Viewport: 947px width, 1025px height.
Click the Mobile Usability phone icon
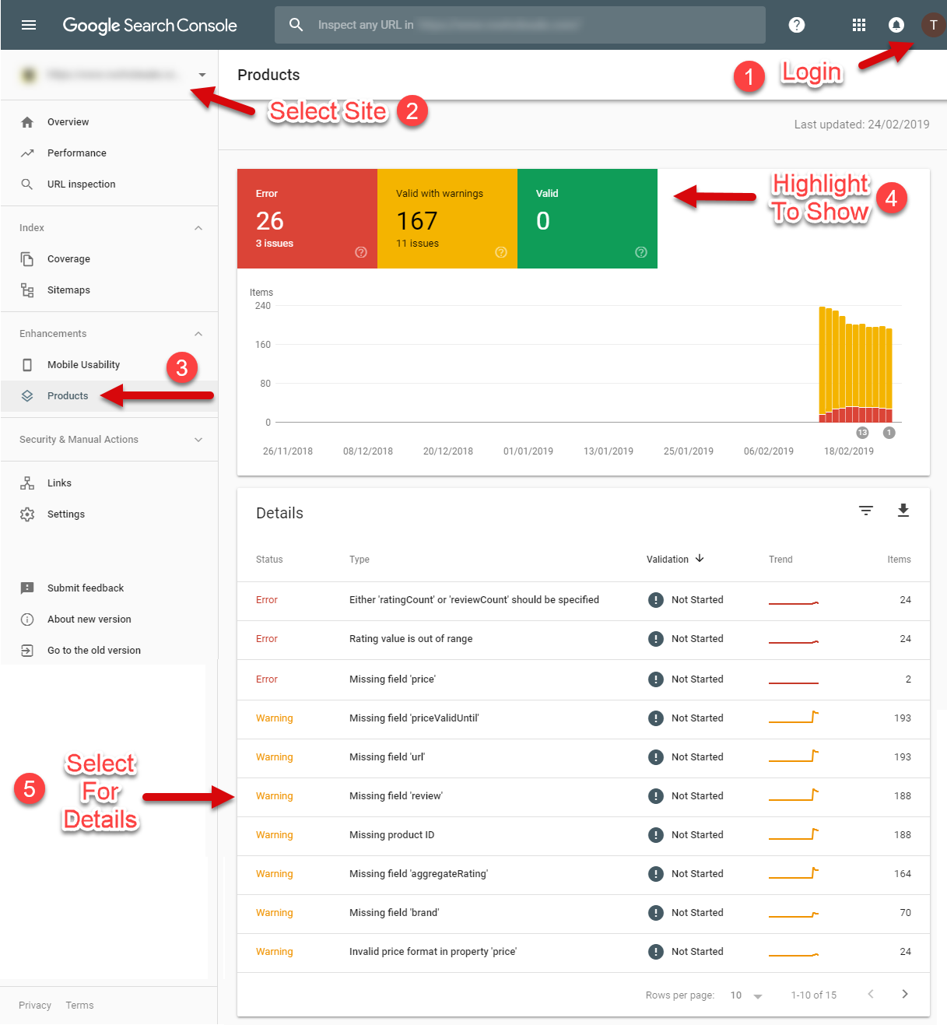[27, 365]
